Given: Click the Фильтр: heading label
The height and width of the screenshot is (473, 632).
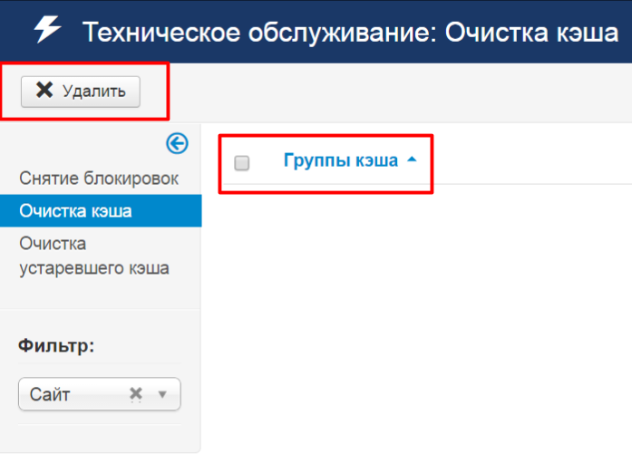Looking at the screenshot, I should click(56, 345).
